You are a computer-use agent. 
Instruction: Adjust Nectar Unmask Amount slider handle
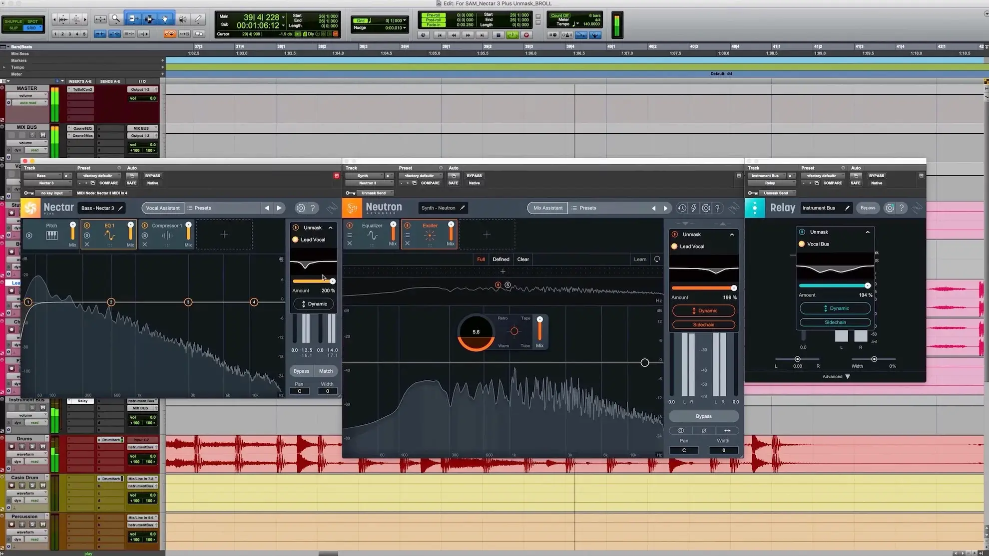coord(333,281)
